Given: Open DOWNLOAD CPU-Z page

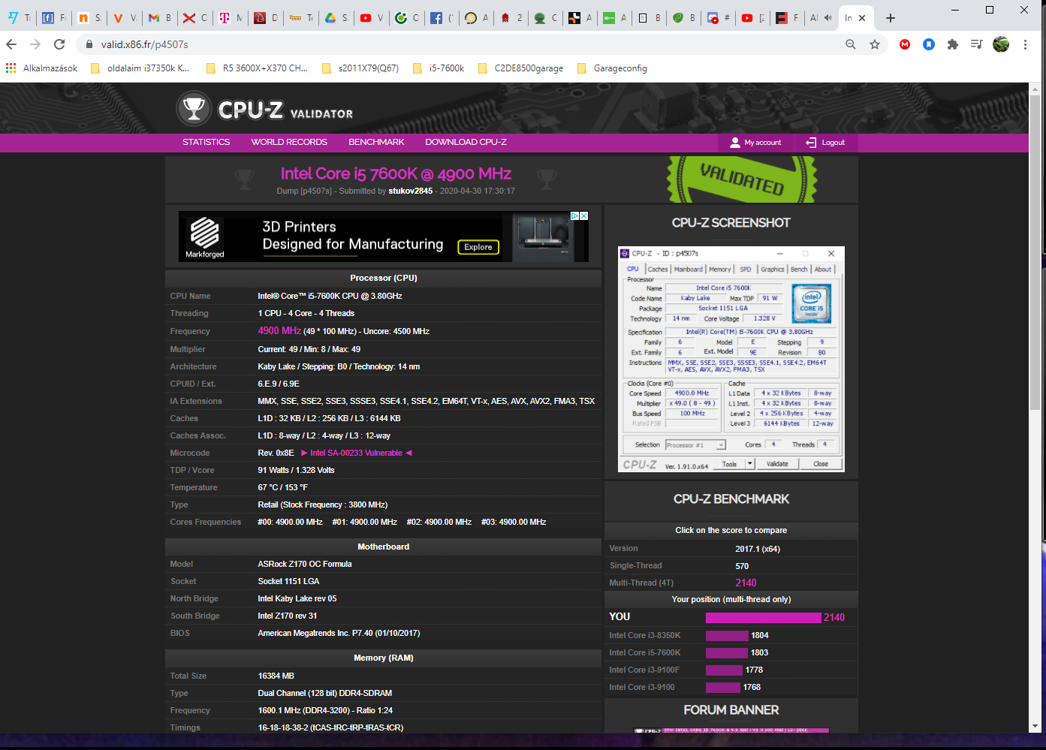Looking at the screenshot, I should (x=466, y=143).
